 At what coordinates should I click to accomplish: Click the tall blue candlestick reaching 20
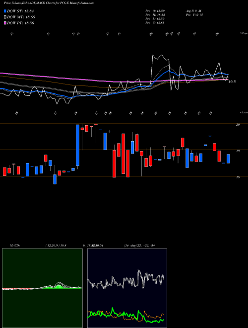(x=78, y=145)
